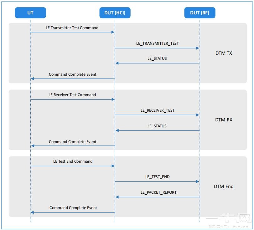254x230 pixels.
Task: Select the LE Receiver Test Command label
Action: point(72,95)
